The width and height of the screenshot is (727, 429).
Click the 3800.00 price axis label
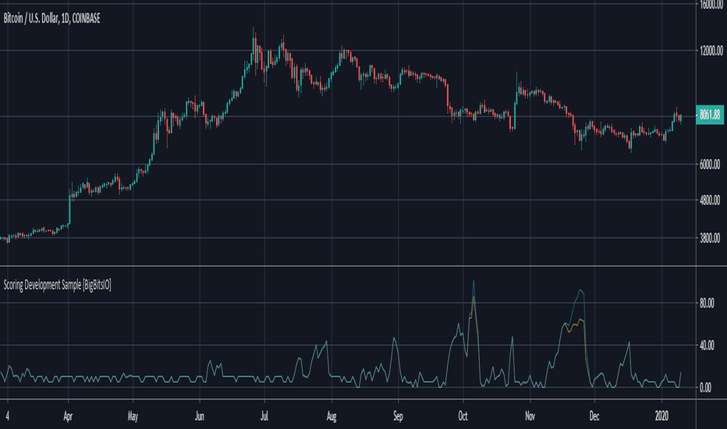click(710, 239)
